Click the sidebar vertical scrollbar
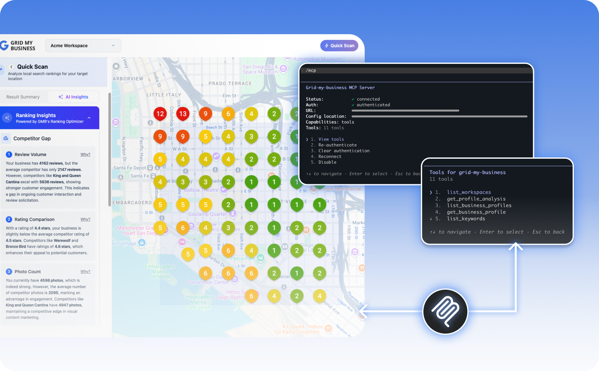Screen dimensions: 599x371 110,149
